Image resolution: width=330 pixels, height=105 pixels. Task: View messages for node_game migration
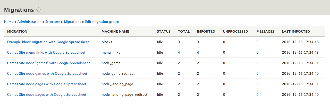tap(258, 63)
